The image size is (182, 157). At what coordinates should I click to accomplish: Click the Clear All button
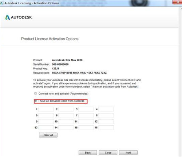[48, 135]
